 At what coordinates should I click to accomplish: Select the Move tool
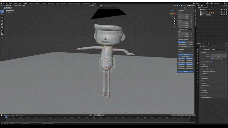(2, 18)
